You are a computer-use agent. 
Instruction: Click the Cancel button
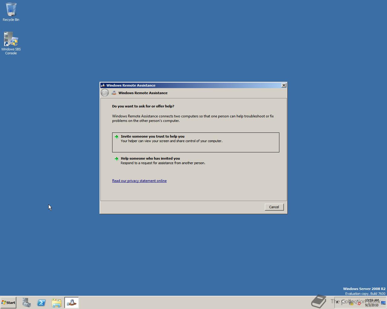[x=274, y=207]
